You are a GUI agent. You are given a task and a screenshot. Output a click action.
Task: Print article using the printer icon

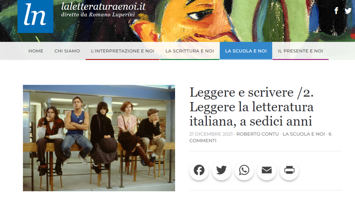[x=289, y=170]
